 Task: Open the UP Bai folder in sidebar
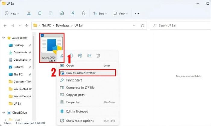coord(15,103)
